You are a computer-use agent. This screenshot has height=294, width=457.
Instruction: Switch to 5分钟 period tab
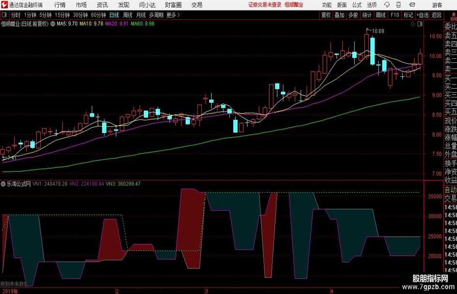[x=45, y=15]
